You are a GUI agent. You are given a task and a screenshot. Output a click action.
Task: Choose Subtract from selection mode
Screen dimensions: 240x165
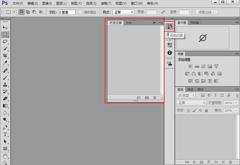(34, 12)
